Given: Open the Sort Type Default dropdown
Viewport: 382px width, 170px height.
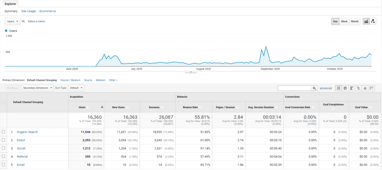Looking at the screenshot, I should click(x=76, y=88).
